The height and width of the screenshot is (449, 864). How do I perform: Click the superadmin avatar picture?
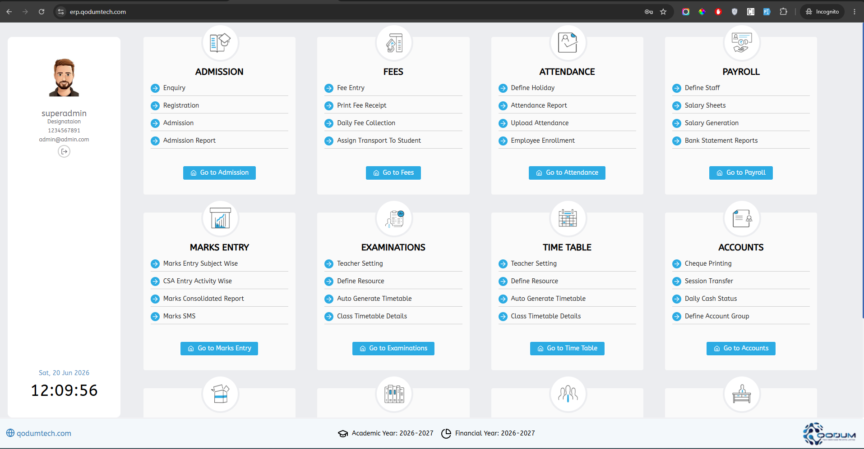coord(64,77)
